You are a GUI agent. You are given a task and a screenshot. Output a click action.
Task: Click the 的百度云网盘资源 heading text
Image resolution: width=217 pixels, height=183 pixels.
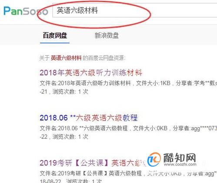coord(104,58)
